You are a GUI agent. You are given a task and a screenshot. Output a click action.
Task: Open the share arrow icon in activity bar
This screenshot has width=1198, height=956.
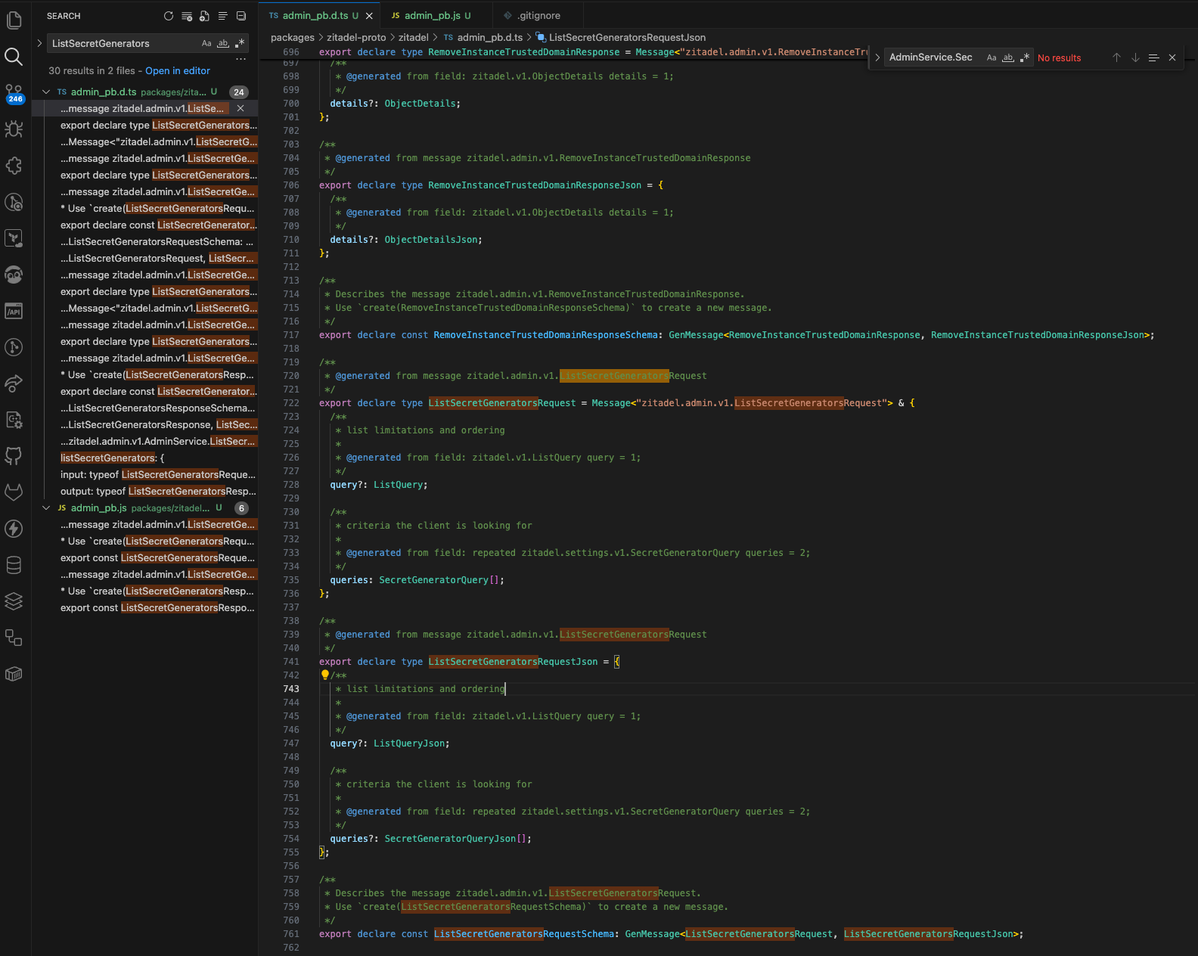14,383
